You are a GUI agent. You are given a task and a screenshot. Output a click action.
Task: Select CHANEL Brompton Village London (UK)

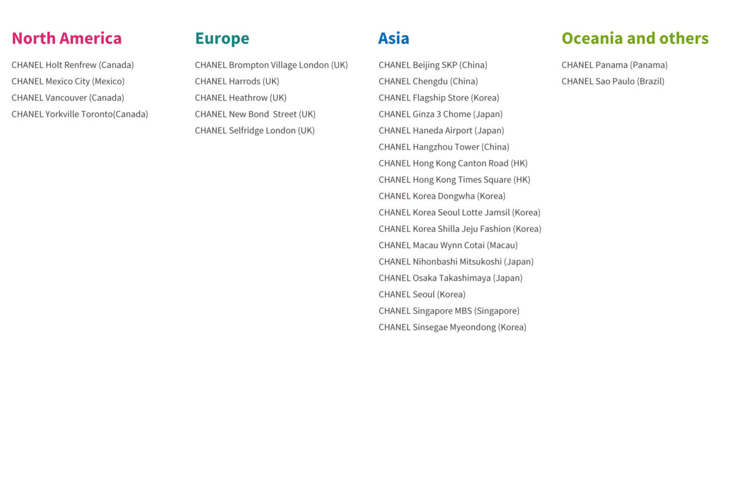coord(271,65)
